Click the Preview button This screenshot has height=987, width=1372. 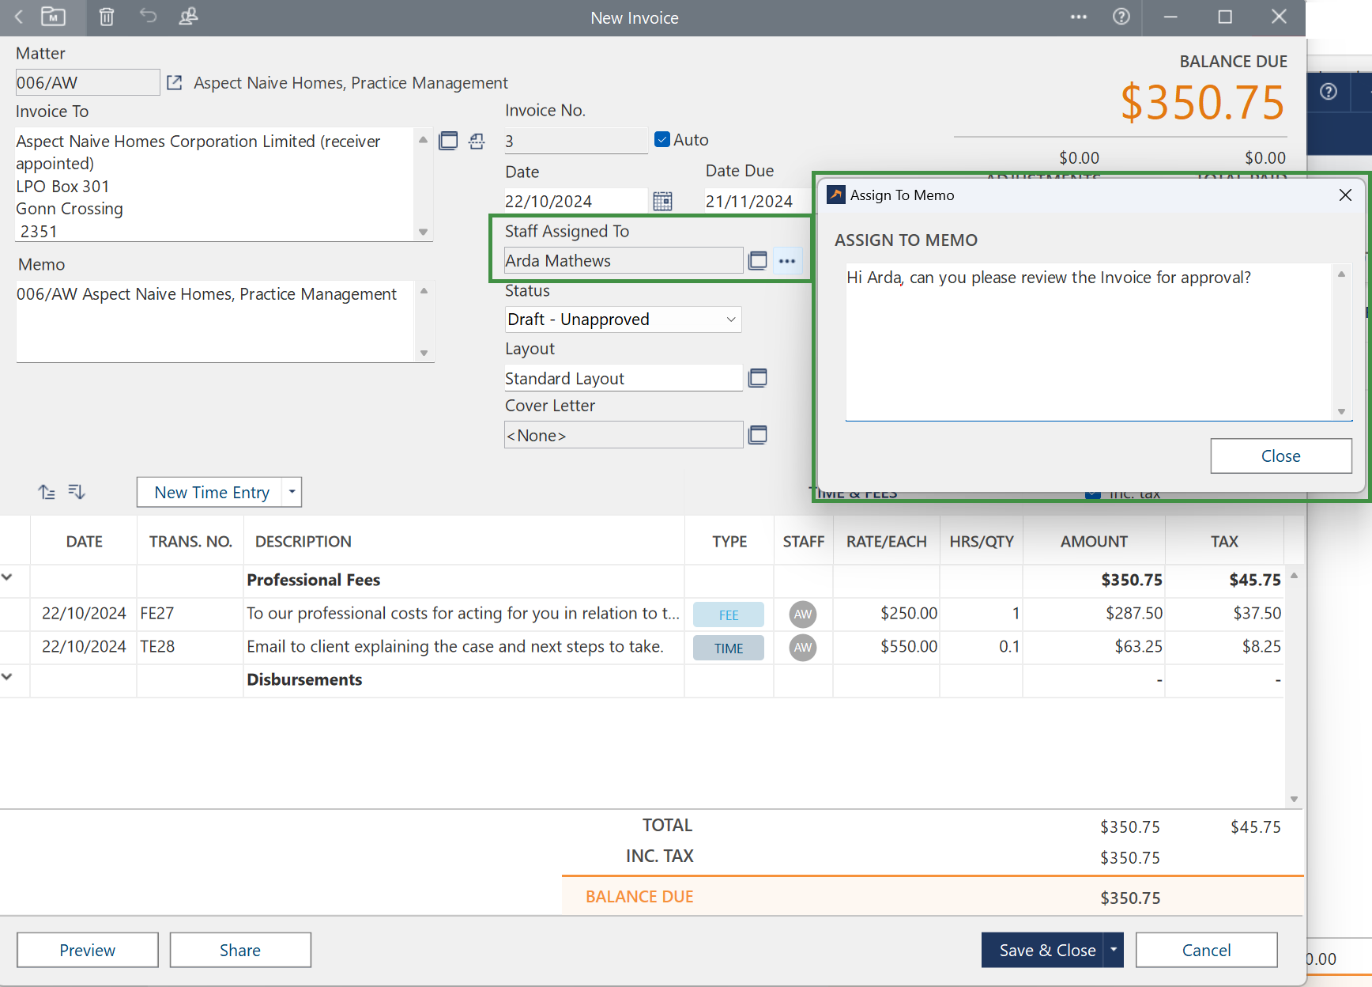coord(87,950)
